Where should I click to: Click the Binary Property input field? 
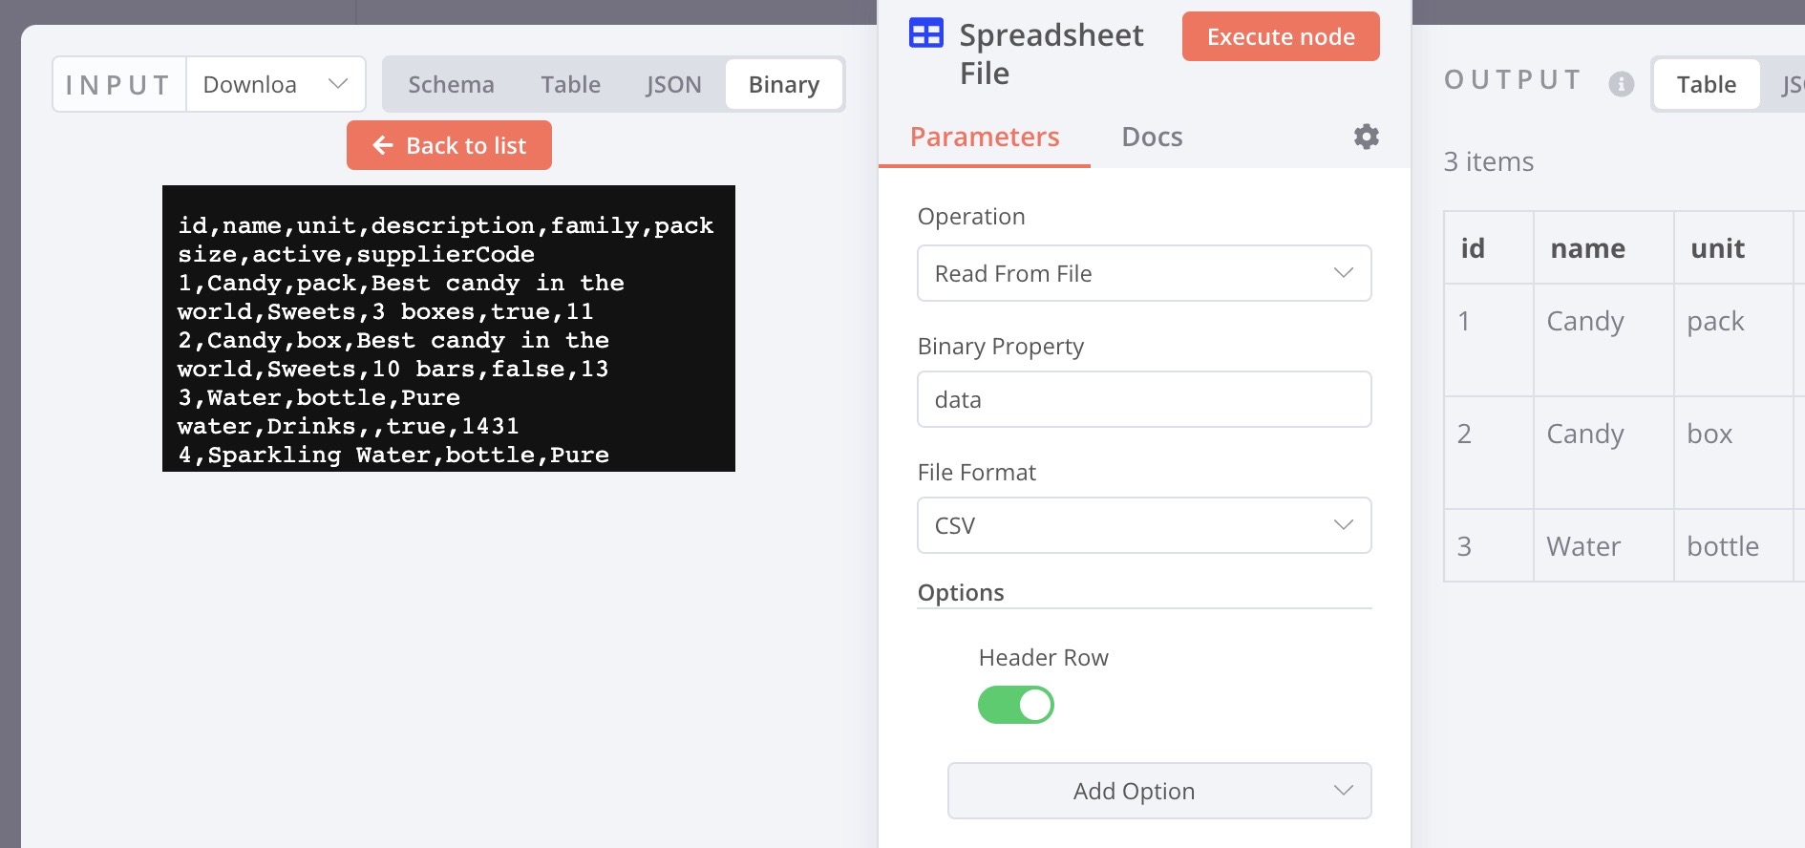click(x=1143, y=399)
